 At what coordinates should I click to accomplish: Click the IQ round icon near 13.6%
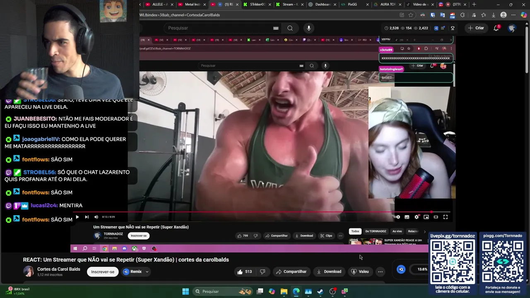pyautogui.click(x=401, y=269)
